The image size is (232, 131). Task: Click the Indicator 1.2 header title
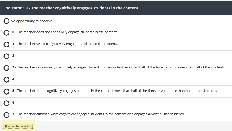click(x=72, y=8)
